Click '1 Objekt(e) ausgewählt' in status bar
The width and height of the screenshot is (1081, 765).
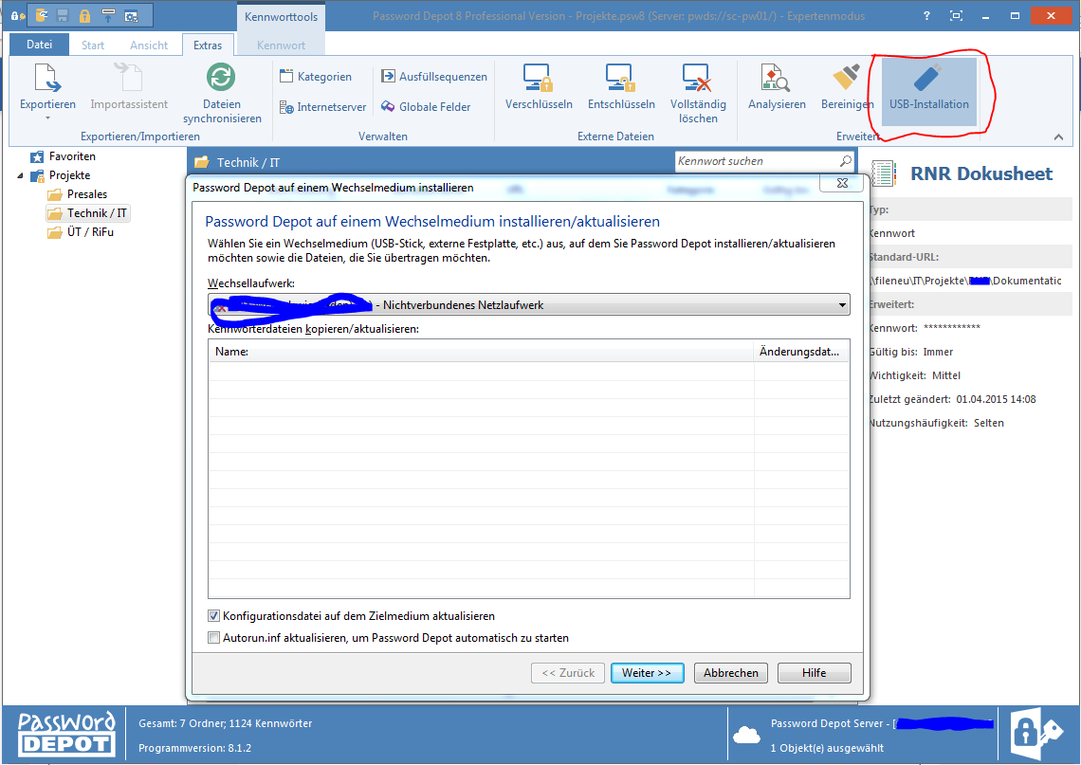coord(827,748)
